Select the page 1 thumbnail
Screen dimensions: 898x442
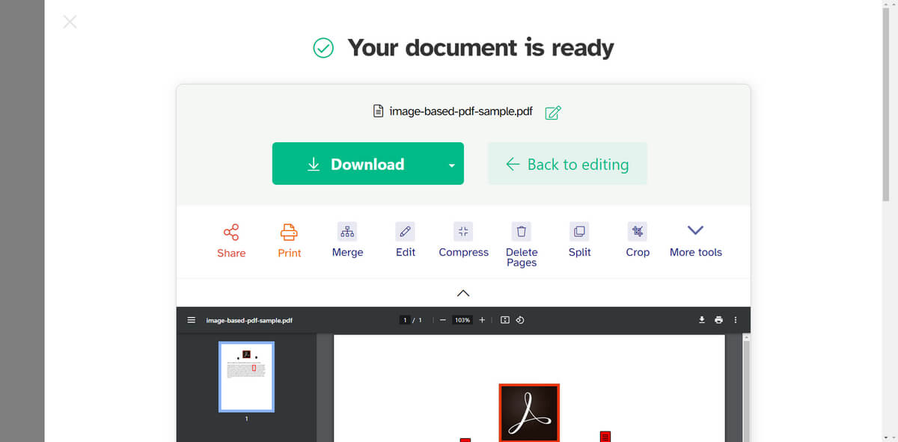click(245, 376)
